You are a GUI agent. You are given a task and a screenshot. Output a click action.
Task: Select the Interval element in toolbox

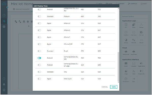(126, 41)
